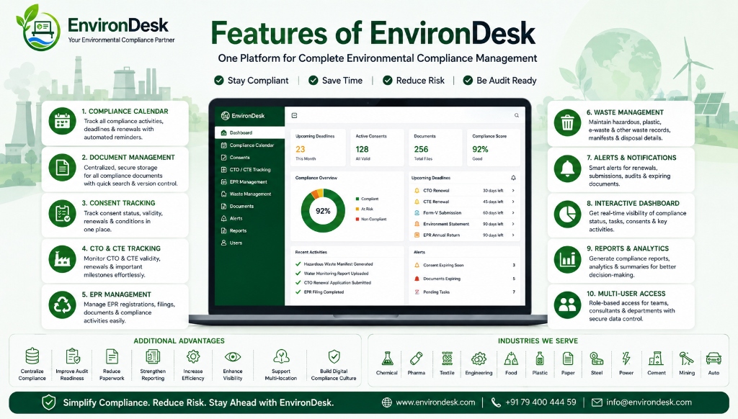Click the Mining industry icon
The height and width of the screenshot is (419, 738).
coord(686,359)
